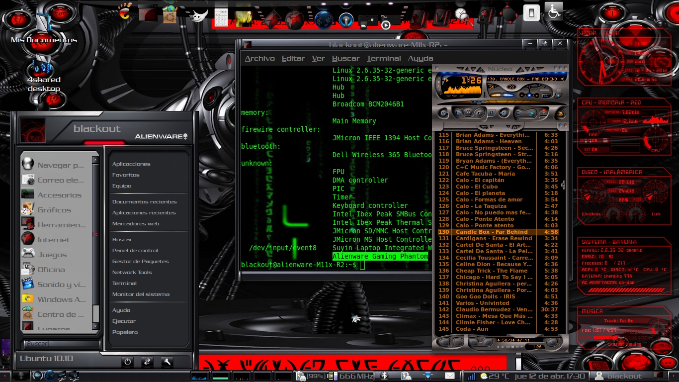This screenshot has width=679, height=382.
Task: Click the white switch icon beside accessibility
Action: pos(531,12)
